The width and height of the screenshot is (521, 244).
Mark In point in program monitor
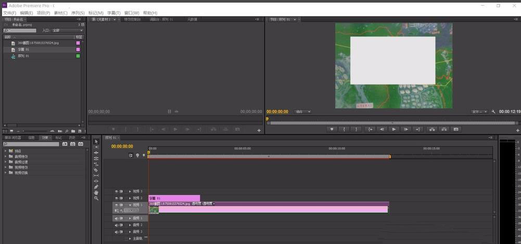click(x=344, y=129)
